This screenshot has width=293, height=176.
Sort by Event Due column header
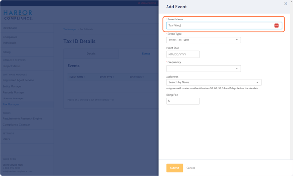[137, 77]
